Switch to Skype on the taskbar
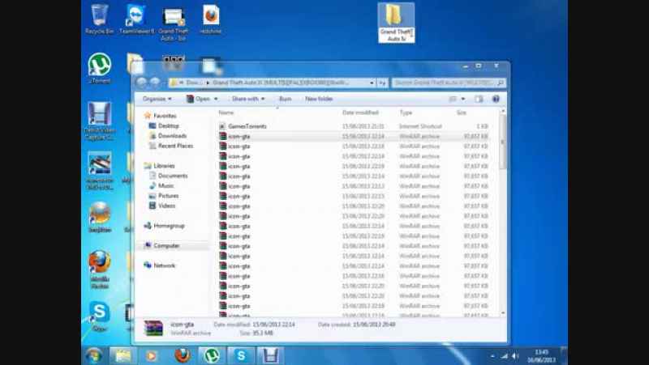This screenshot has height=365, width=649. click(x=241, y=355)
